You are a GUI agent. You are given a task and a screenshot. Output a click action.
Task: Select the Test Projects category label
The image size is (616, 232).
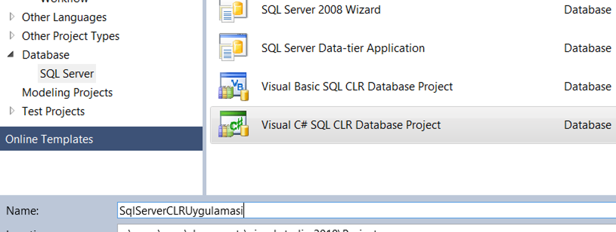click(53, 111)
